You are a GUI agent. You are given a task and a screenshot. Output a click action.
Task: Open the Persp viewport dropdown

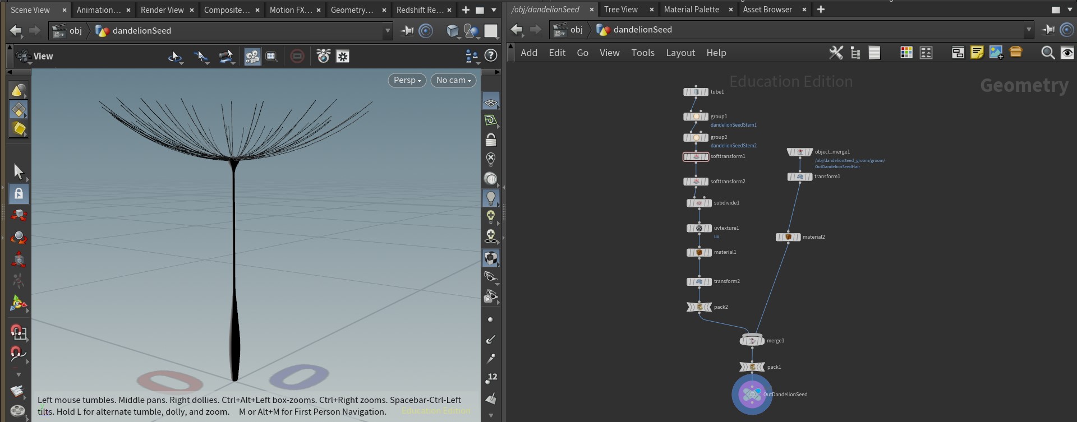tap(407, 80)
